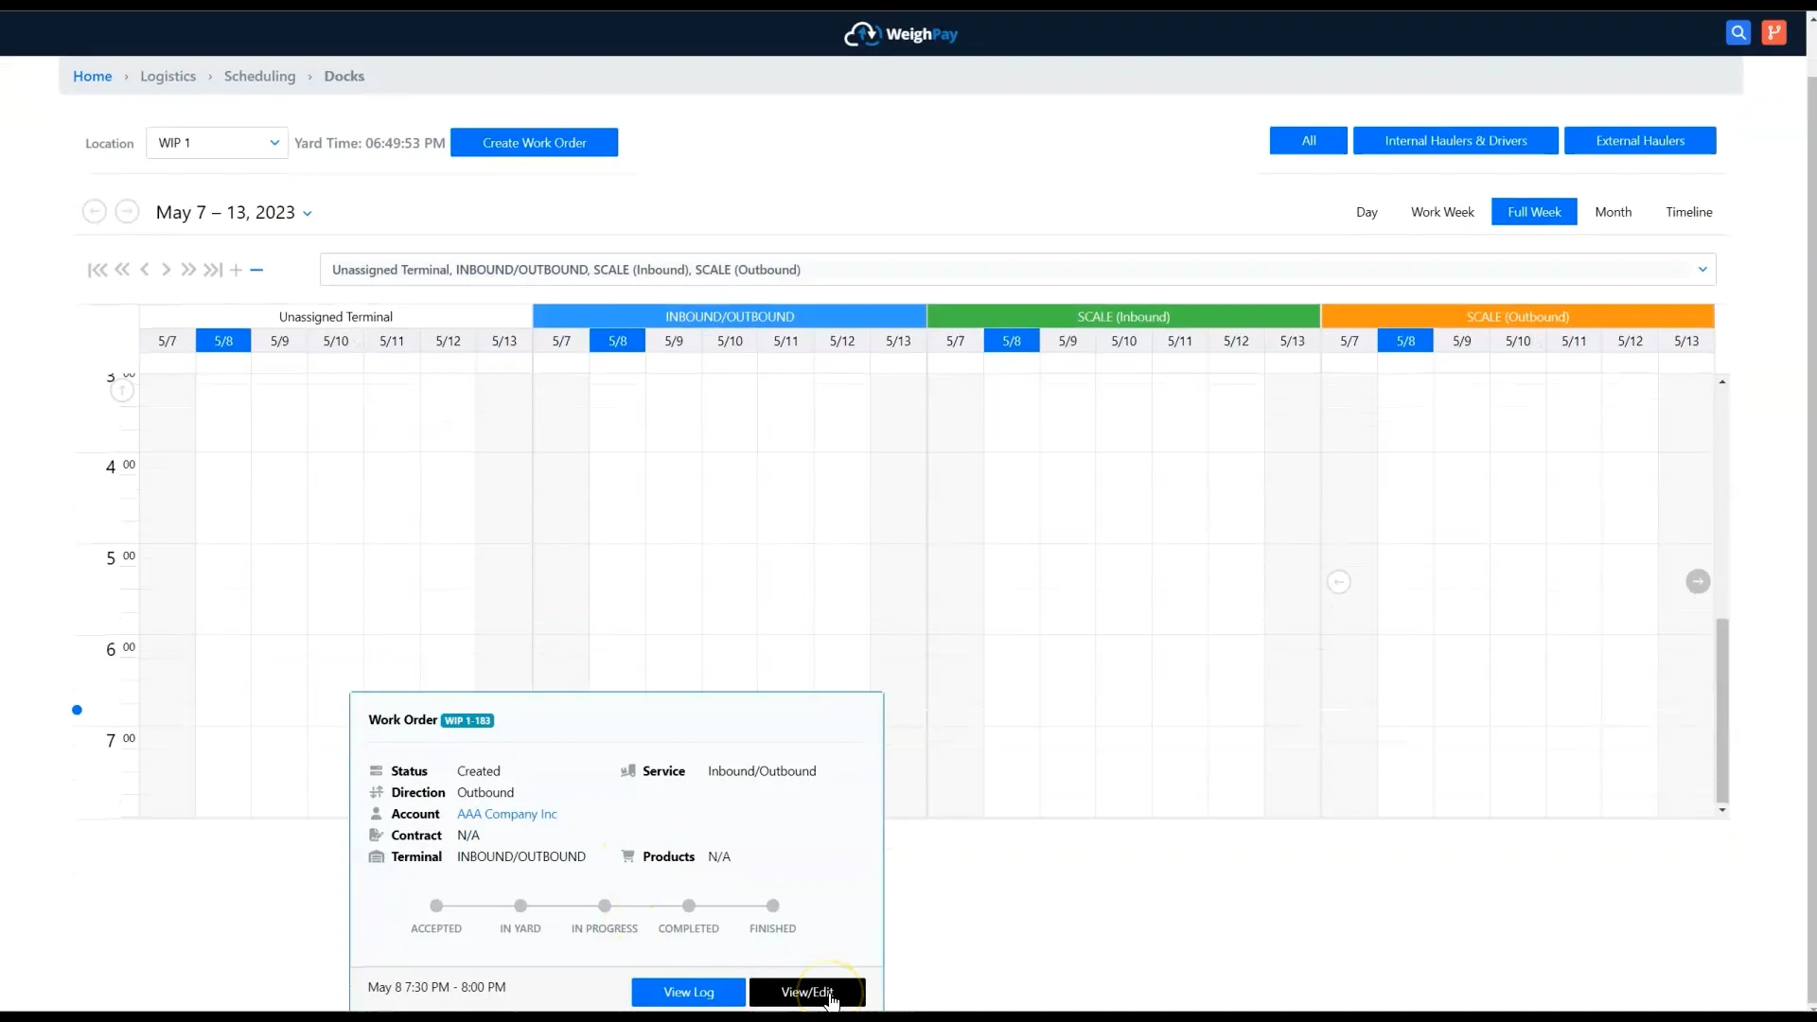Toggle the External Haulers filter
The height and width of the screenshot is (1022, 1817).
1639,140
